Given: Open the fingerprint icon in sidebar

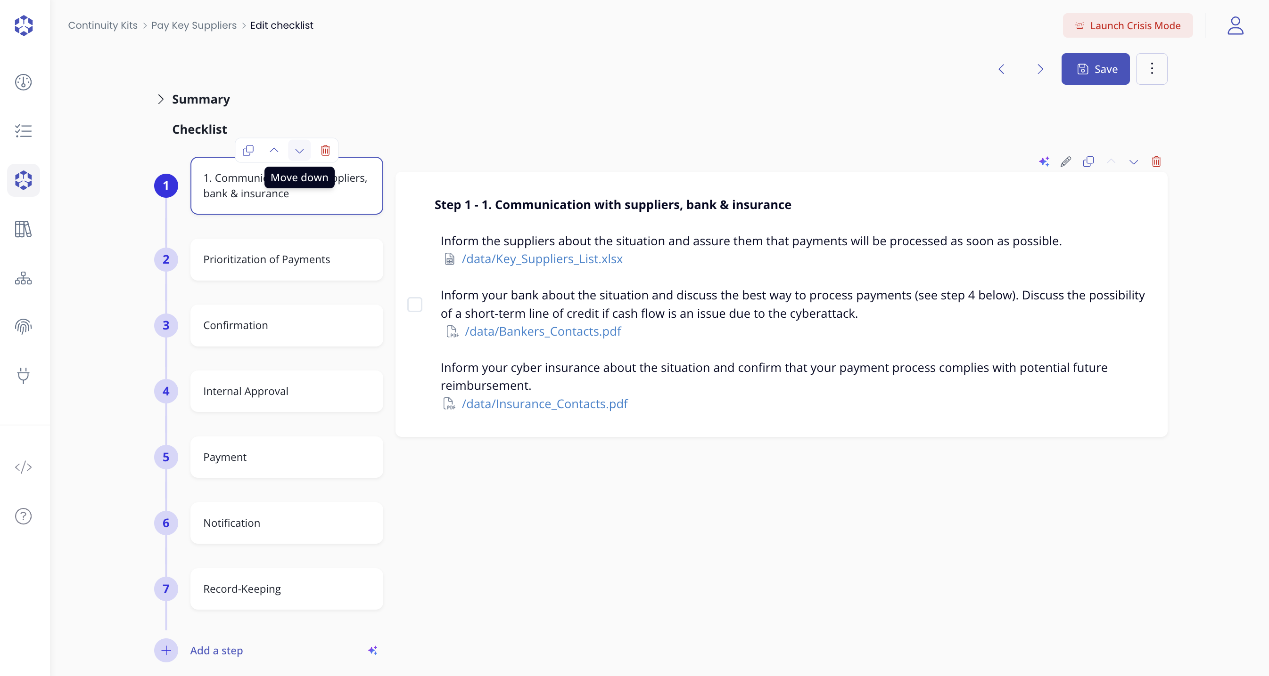Looking at the screenshot, I should (23, 326).
